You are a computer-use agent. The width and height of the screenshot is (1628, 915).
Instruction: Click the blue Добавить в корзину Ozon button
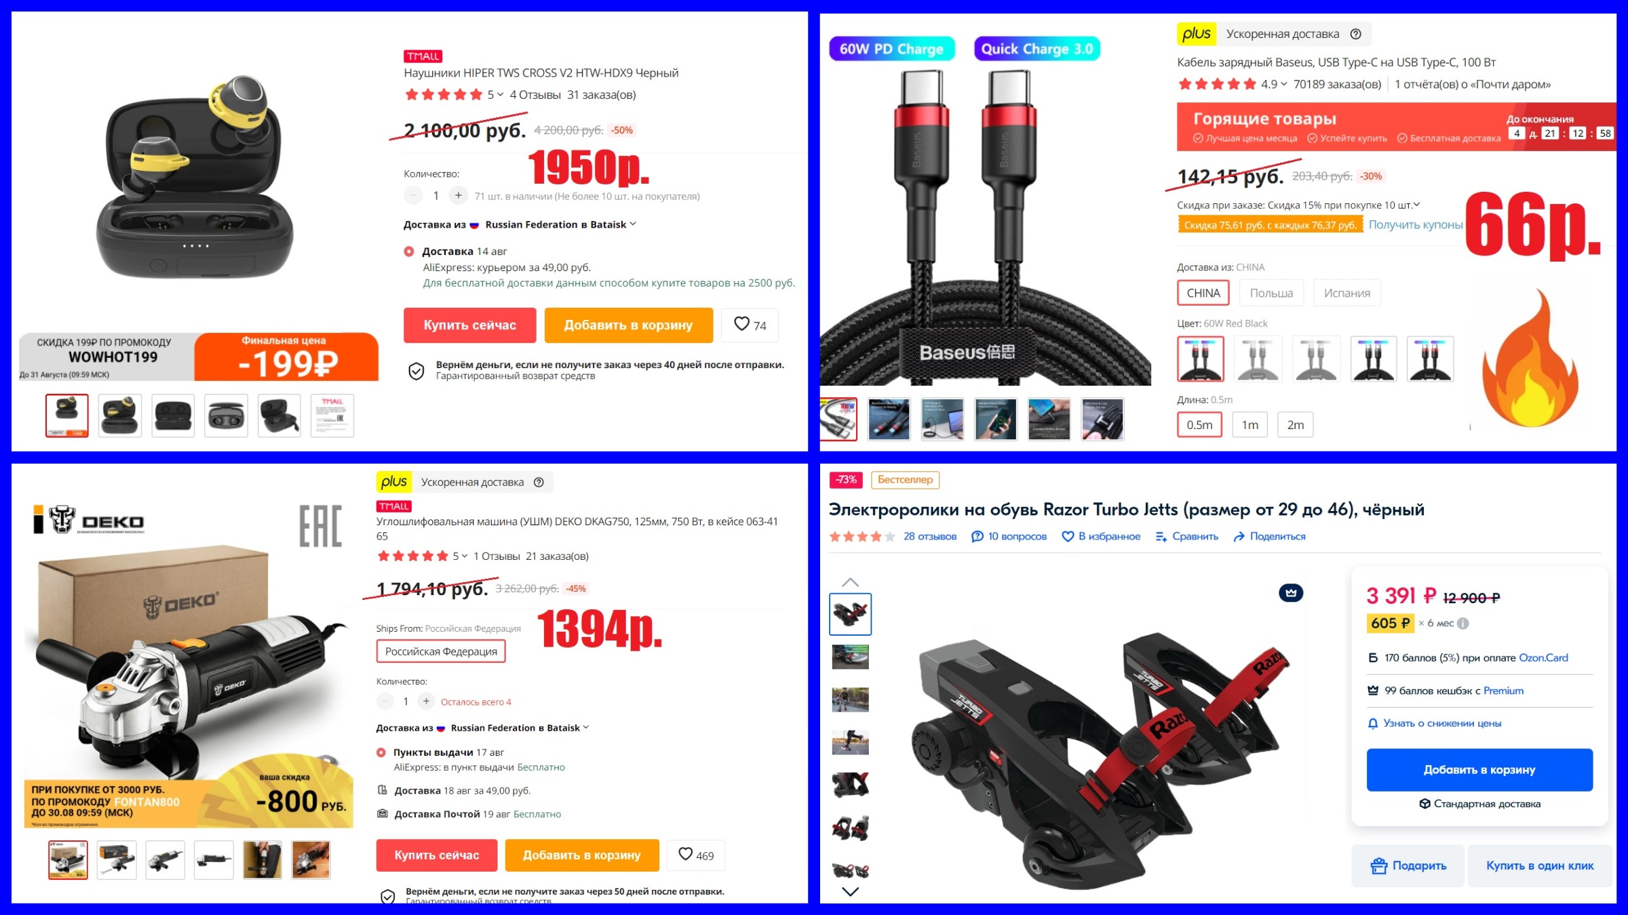1479,770
